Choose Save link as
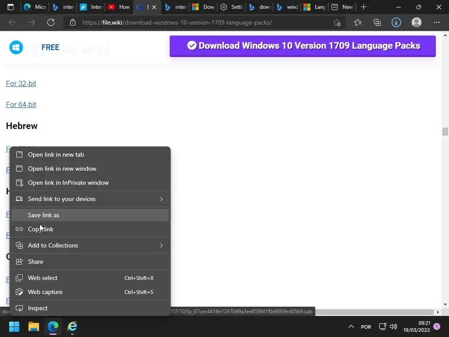449x337 pixels. pyautogui.click(x=90, y=215)
